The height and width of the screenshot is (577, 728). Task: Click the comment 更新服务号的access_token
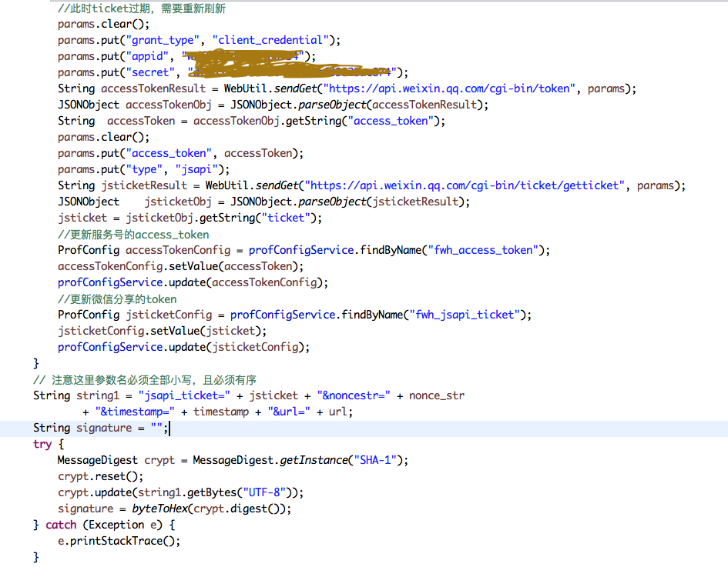133,235
